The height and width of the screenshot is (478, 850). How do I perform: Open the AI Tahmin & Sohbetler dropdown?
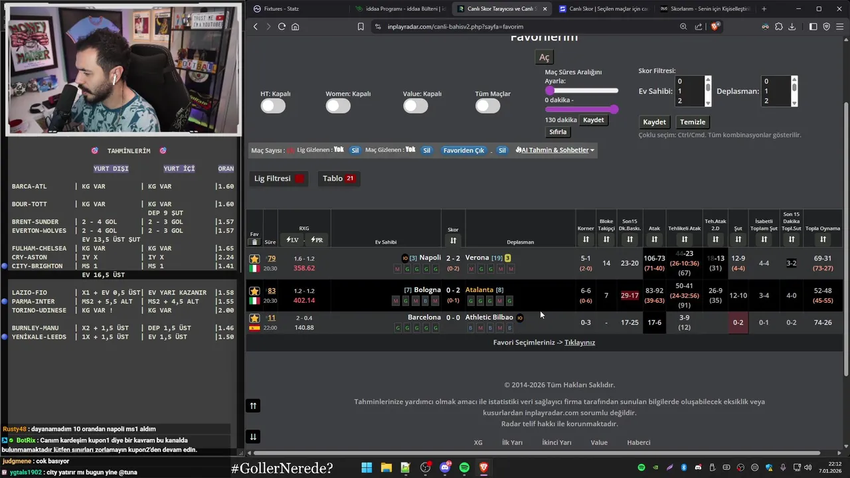click(555, 150)
